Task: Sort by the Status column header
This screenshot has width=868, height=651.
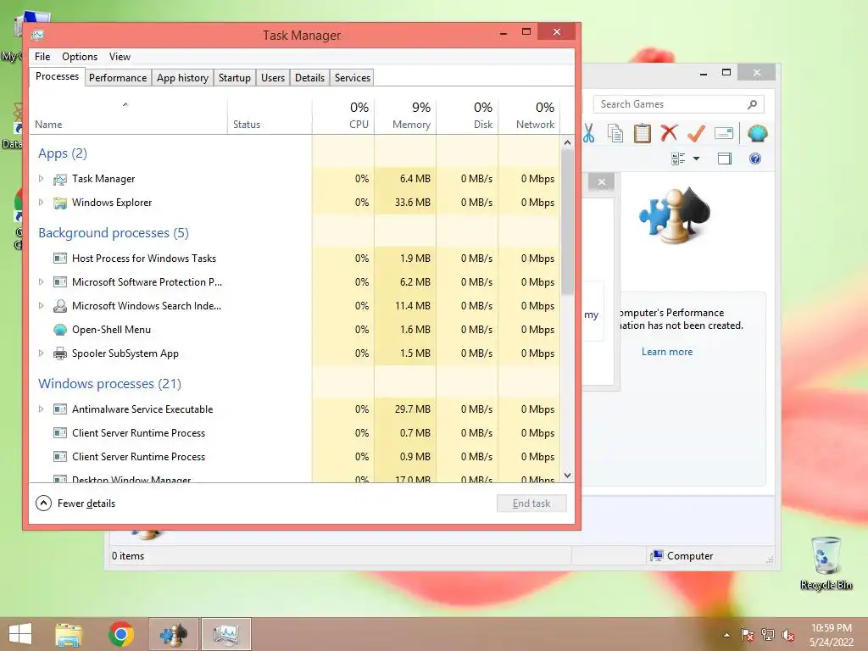Action: click(270, 116)
